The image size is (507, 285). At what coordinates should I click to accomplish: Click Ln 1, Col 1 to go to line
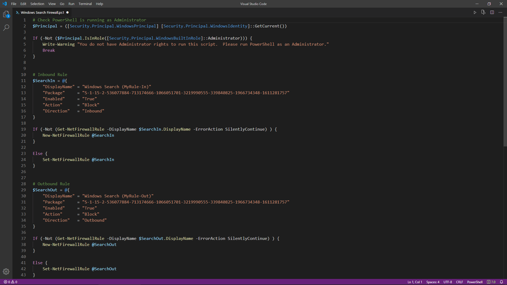415,282
